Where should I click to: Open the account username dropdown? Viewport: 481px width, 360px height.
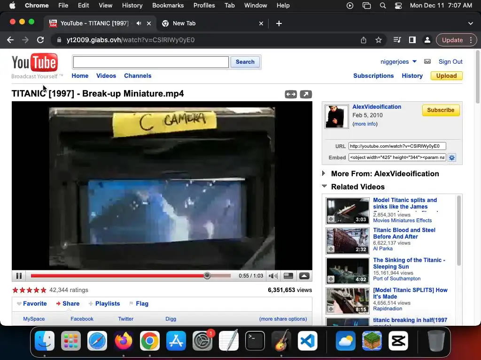pyautogui.click(x=398, y=61)
